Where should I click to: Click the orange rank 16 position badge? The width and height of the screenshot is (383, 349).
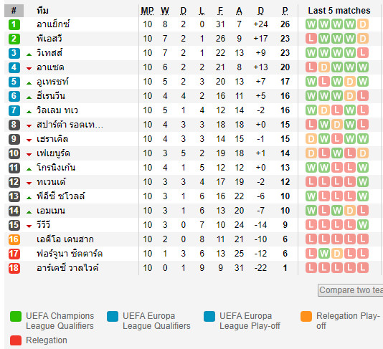click(14, 239)
